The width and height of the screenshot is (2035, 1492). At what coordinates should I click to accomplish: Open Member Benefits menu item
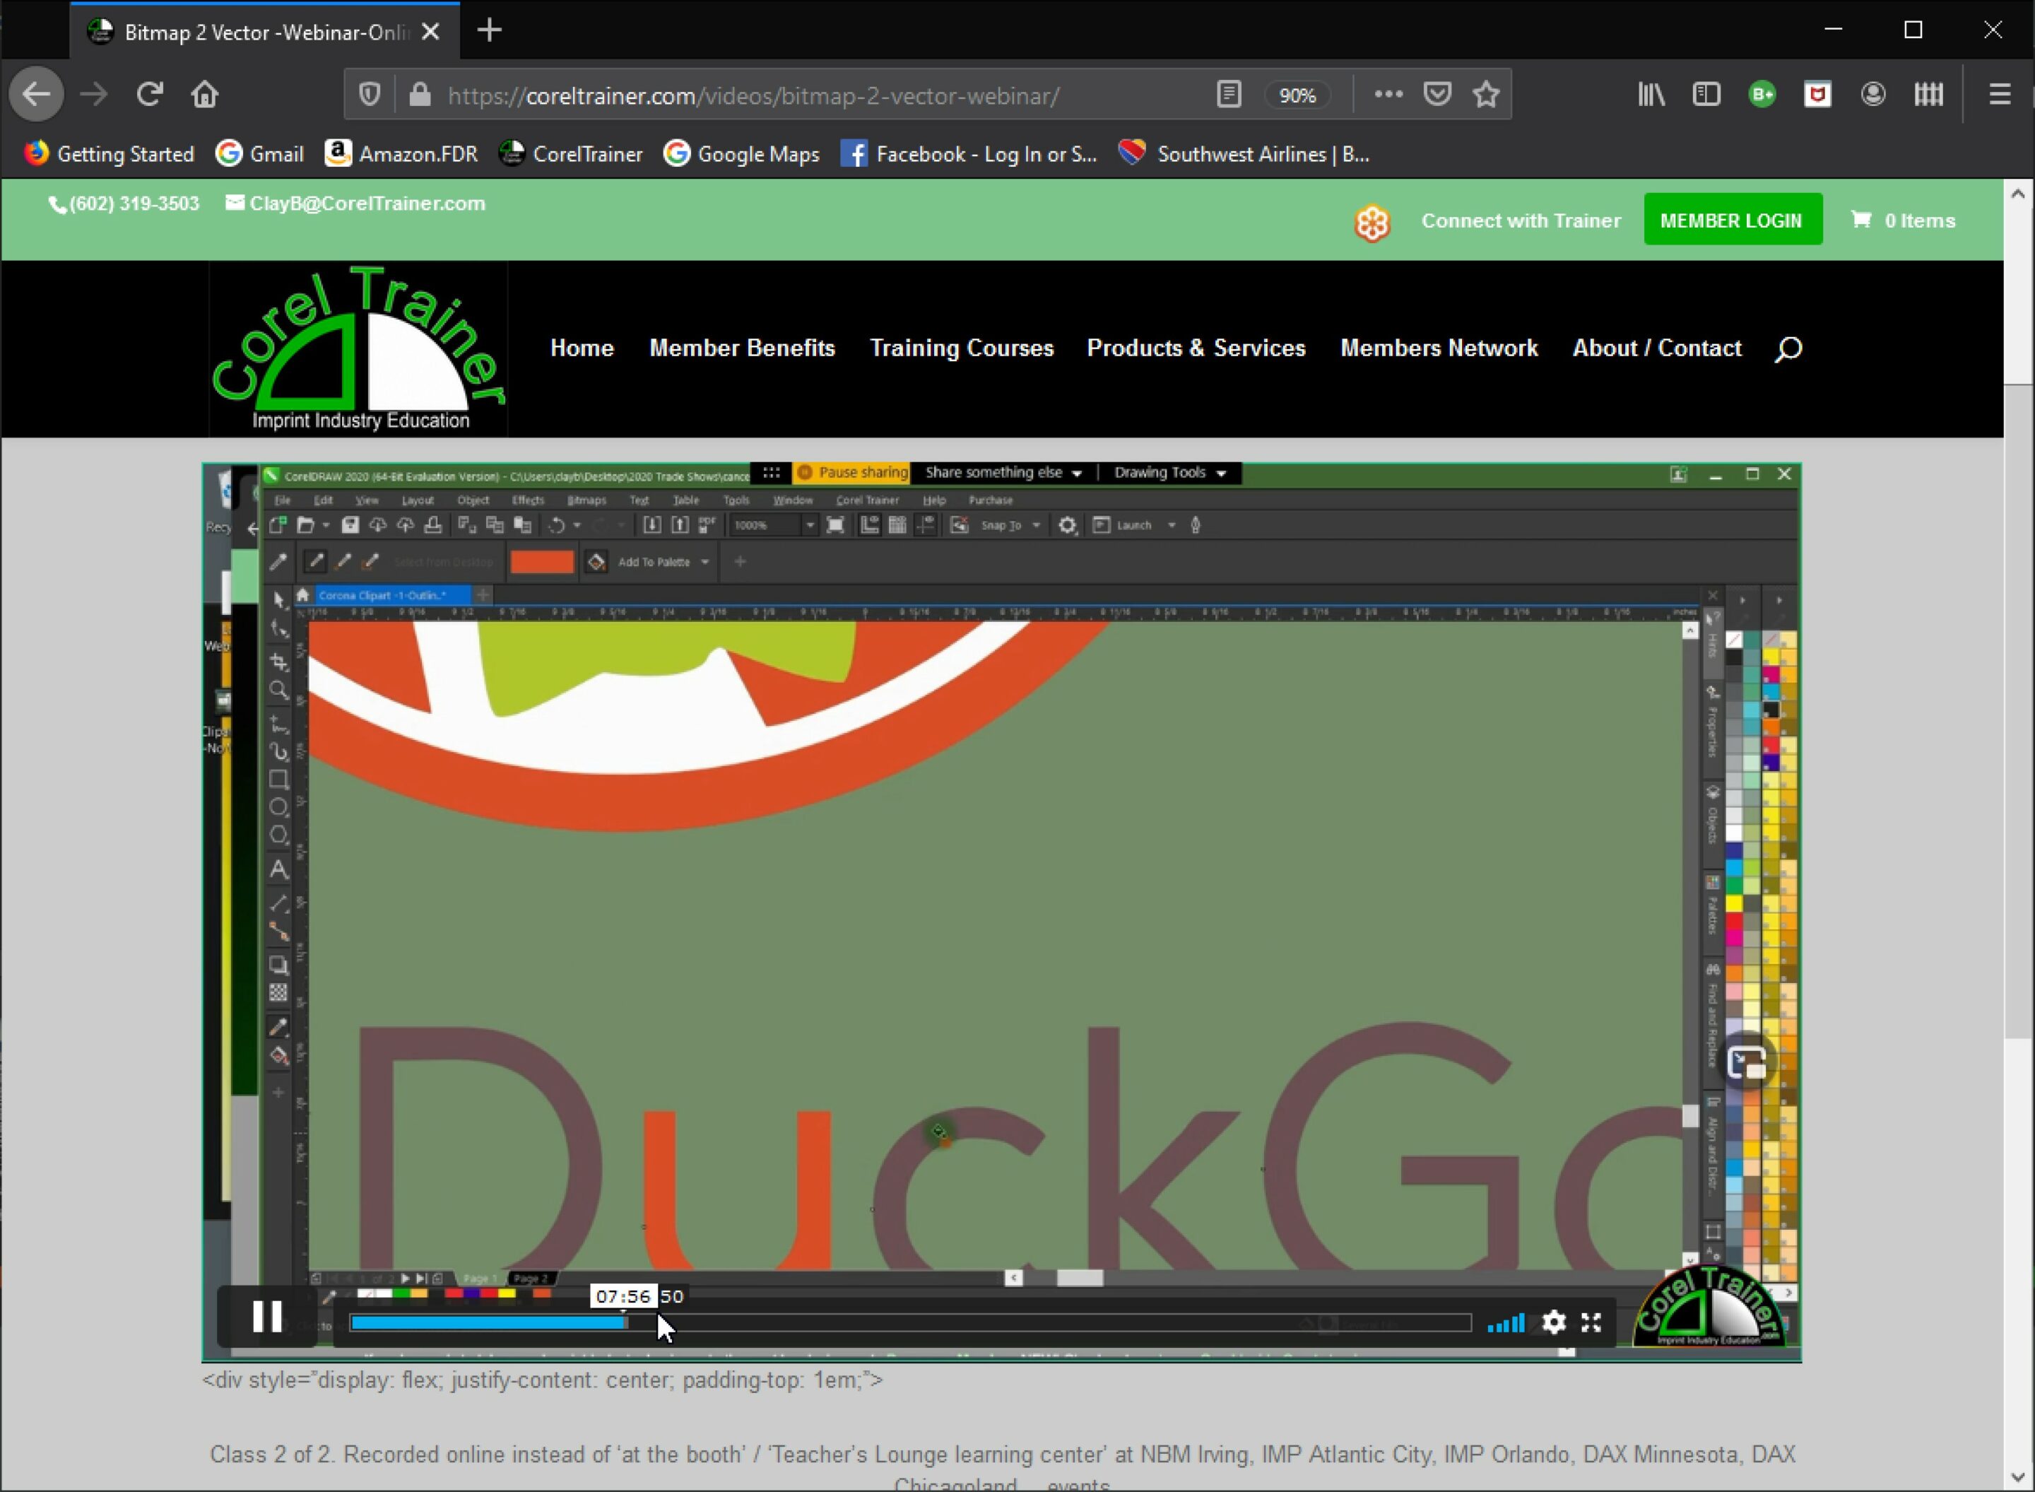742,348
